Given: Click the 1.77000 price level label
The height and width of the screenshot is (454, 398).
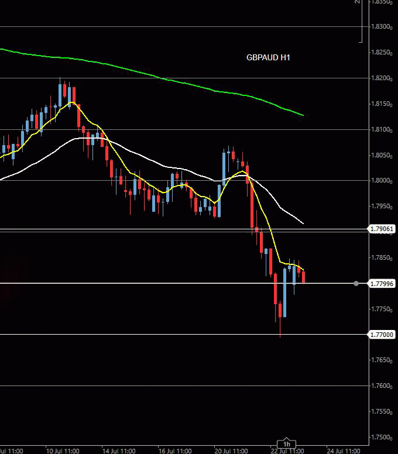Looking at the screenshot, I should tap(382, 335).
